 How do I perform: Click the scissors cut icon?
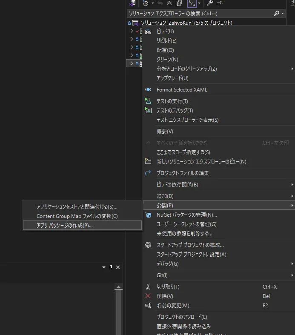click(x=148, y=286)
